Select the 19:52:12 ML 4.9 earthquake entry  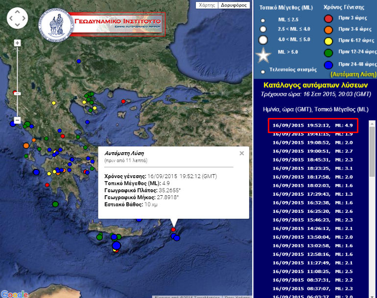click(312, 125)
